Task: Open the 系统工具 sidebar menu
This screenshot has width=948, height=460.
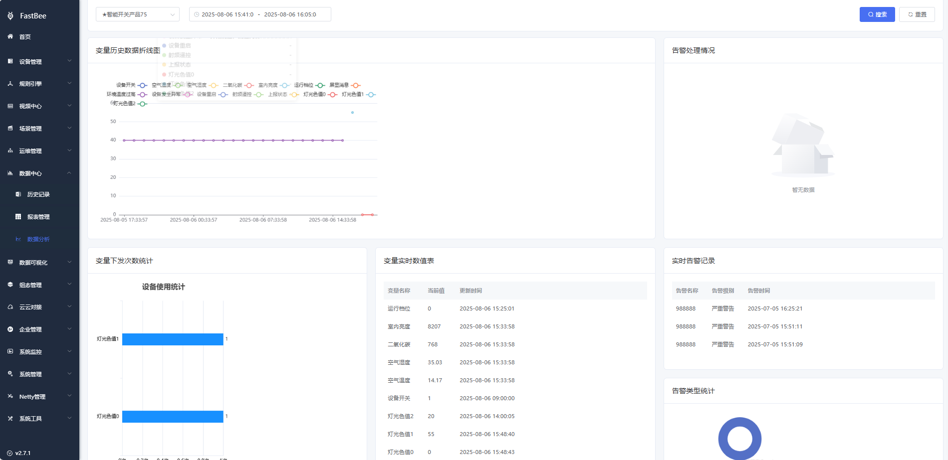Action: 30,419
